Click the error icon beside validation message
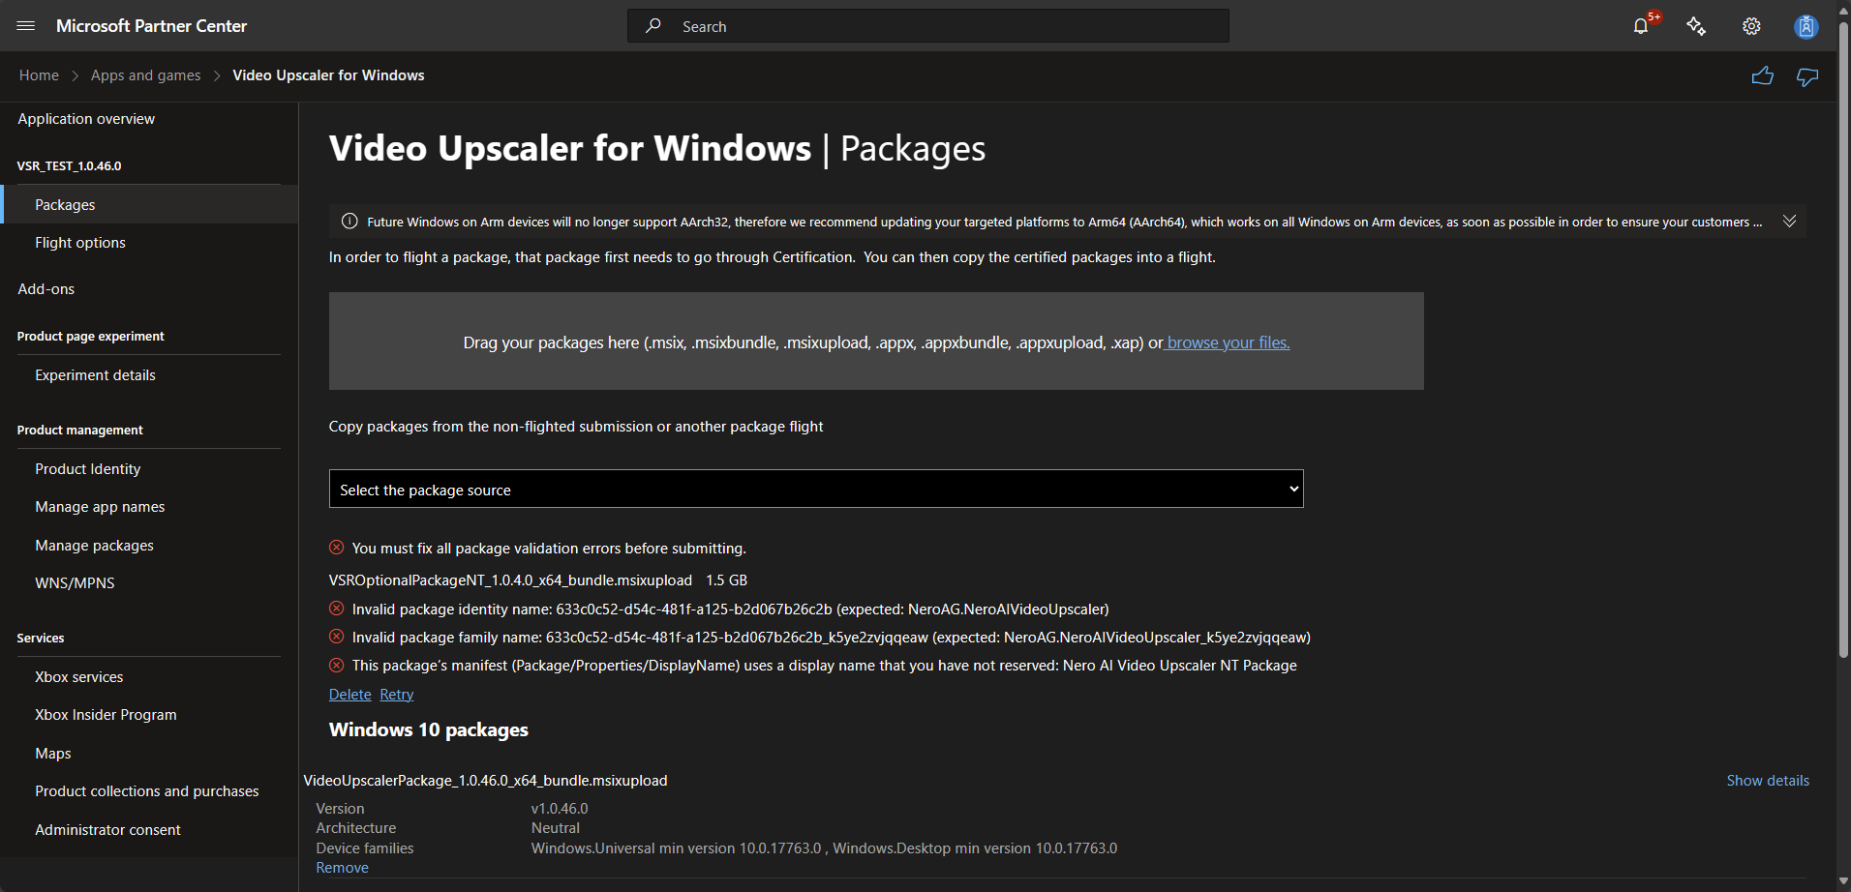The image size is (1851, 892). point(336,548)
